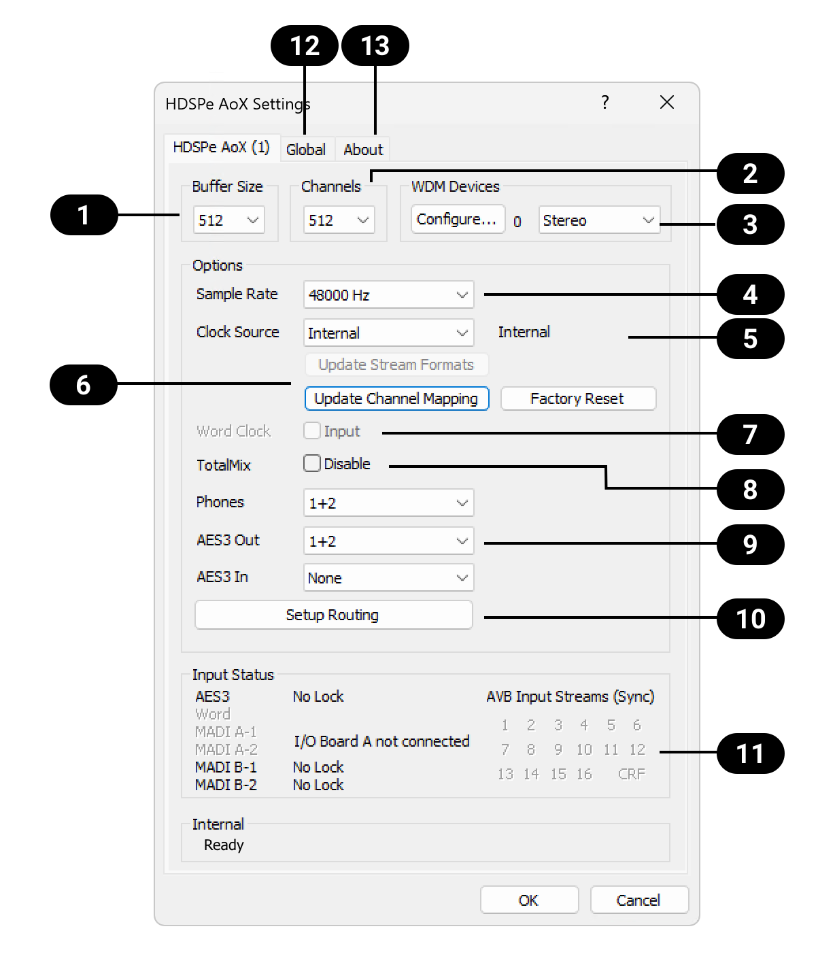
Task: Open the WDM Stereo mode dropdown
Action: pos(599,220)
